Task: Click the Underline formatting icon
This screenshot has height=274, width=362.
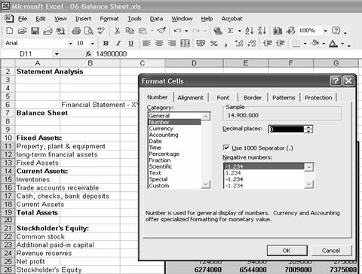Action: click(x=130, y=44)
